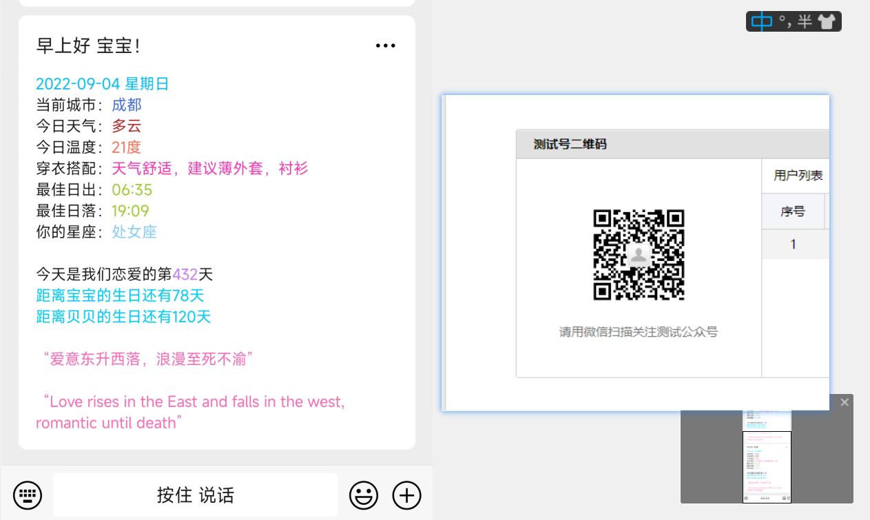Click the 测试号二维码 panel title
The image size is (870, 520).
(570, 144)
